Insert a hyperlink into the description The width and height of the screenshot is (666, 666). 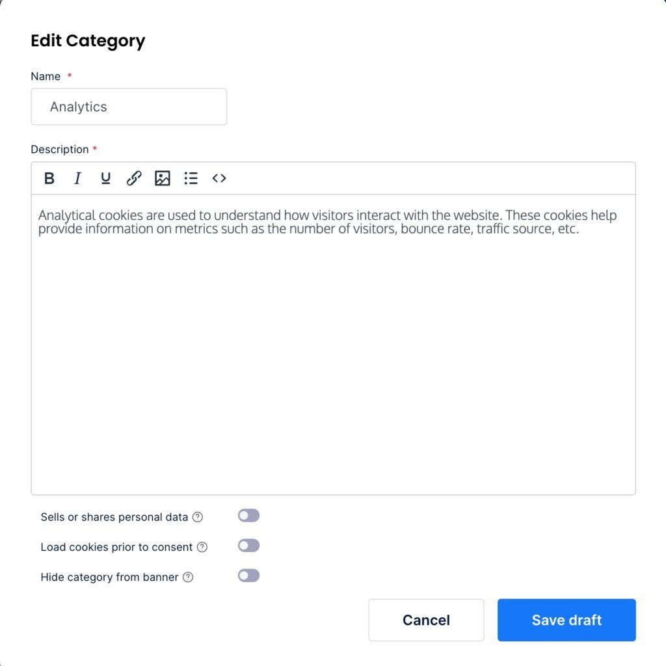coord(134,178)
